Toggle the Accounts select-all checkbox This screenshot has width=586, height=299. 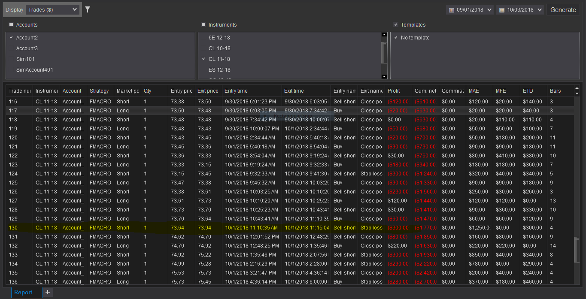point(11,25)
